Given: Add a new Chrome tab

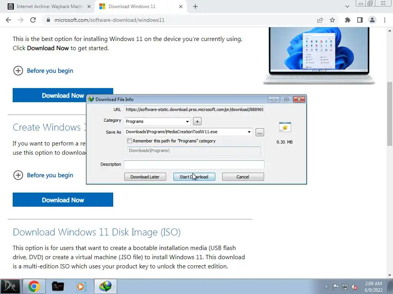Looking at the screenshot, I should (x=195, y=7).
